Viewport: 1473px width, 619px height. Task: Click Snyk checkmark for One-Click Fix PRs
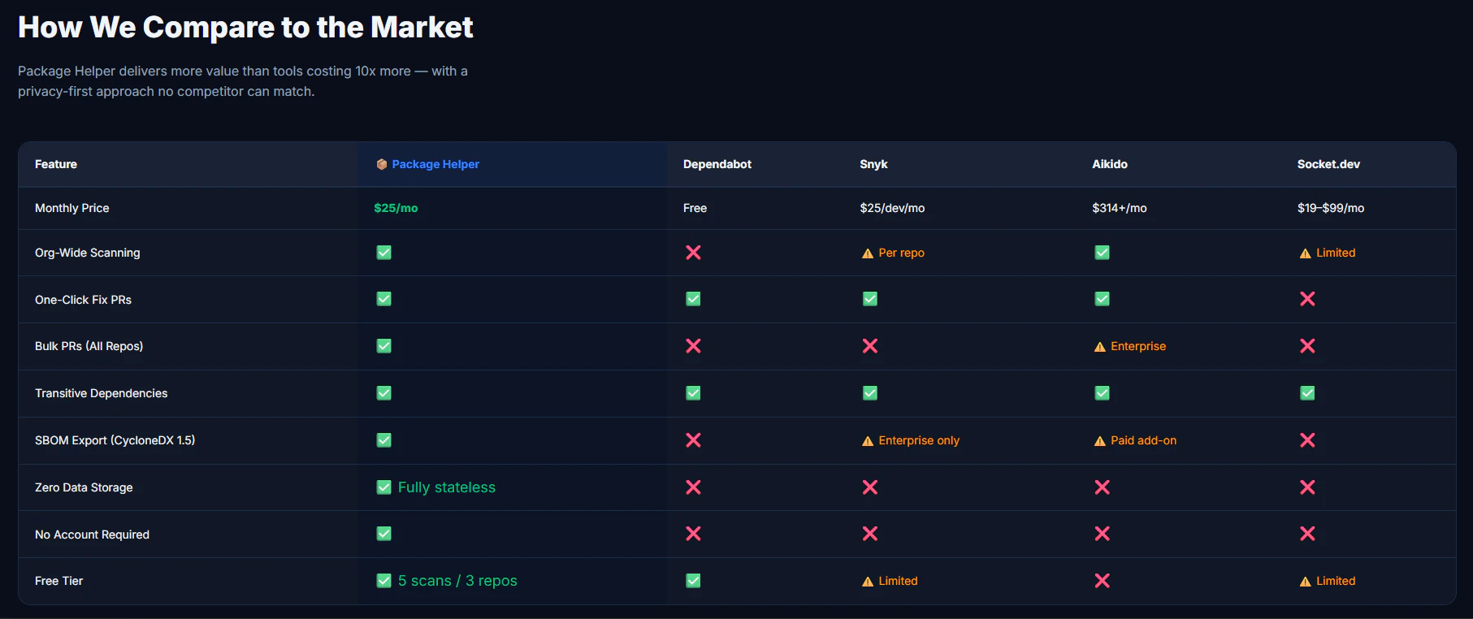coord(870,299)
